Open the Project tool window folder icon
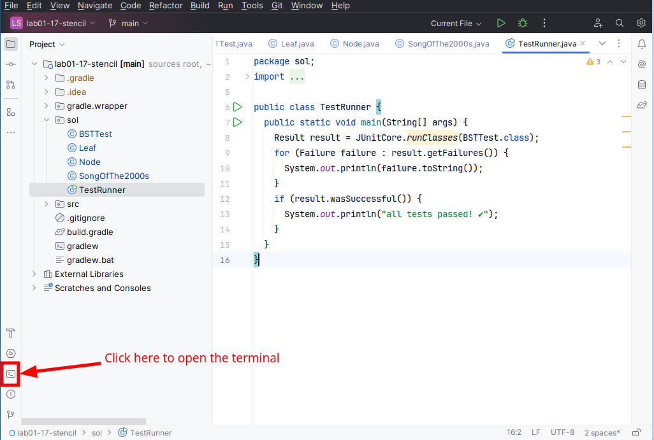The image size is (654, 440). 11,44
